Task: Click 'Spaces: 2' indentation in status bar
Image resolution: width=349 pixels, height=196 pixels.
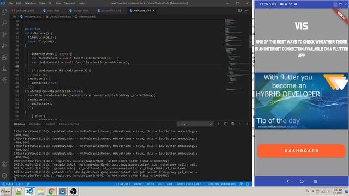Action: [139, 184]
